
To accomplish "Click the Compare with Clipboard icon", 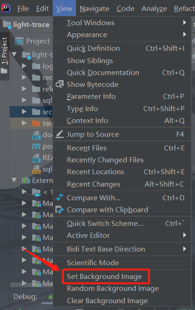I will [60, 209].
